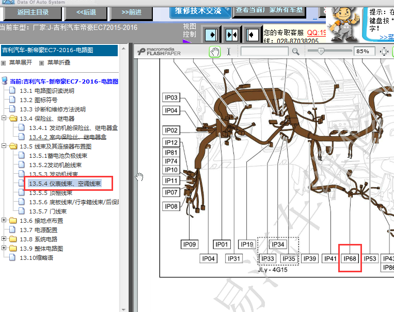
Task: Click folder icon of 13.4 保险丝、继电器
Action: pyautogui.click(x=13, y=118)
